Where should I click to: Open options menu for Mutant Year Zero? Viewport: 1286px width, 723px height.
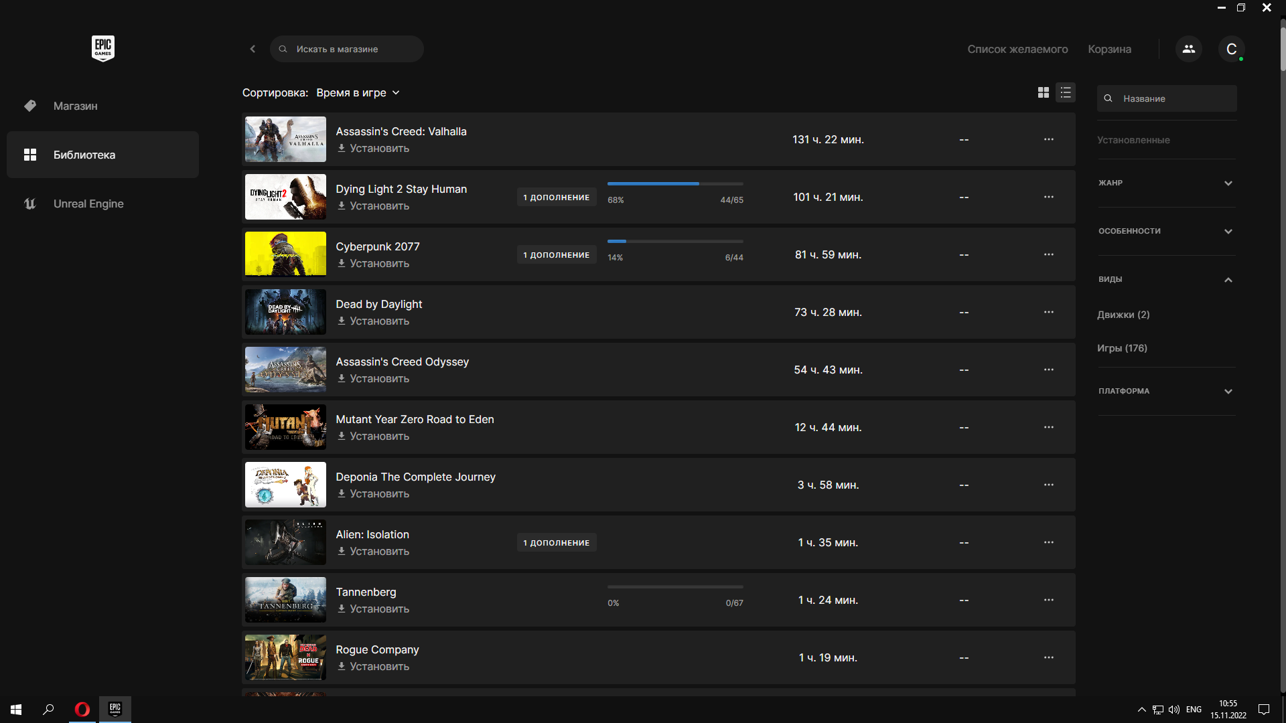[x=1049, y=427]
